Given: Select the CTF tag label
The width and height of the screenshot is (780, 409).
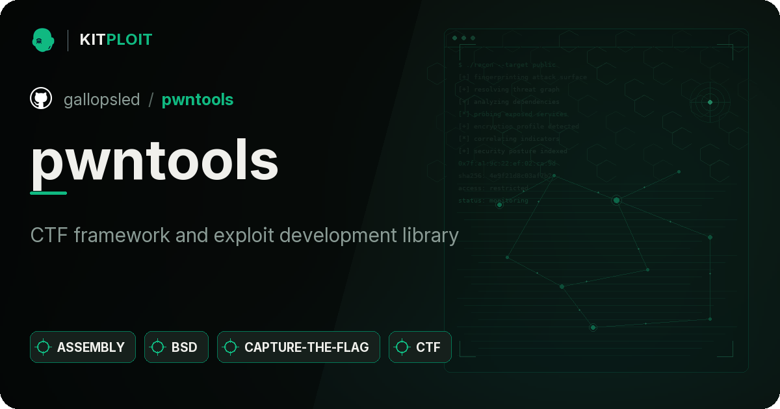Looking at the screenshot, I should coord(428,347).
